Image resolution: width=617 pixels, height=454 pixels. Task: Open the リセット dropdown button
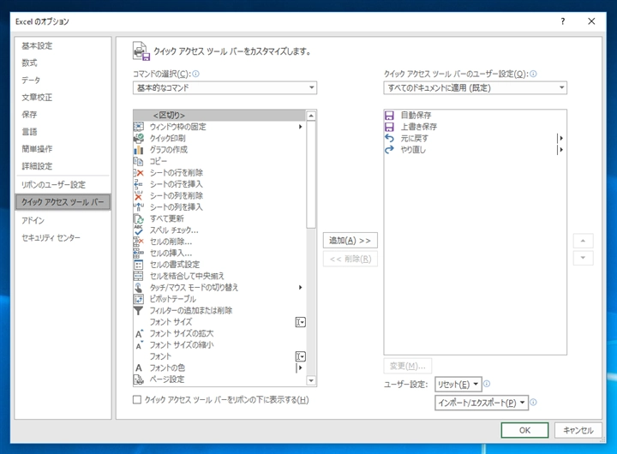[x=458, y=384]
